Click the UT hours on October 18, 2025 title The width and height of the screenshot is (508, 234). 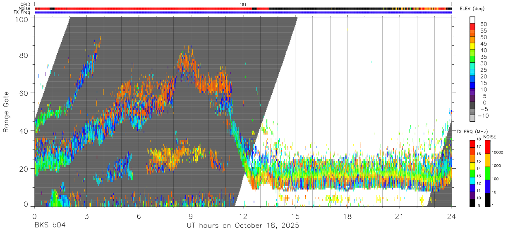click(242, 226)
